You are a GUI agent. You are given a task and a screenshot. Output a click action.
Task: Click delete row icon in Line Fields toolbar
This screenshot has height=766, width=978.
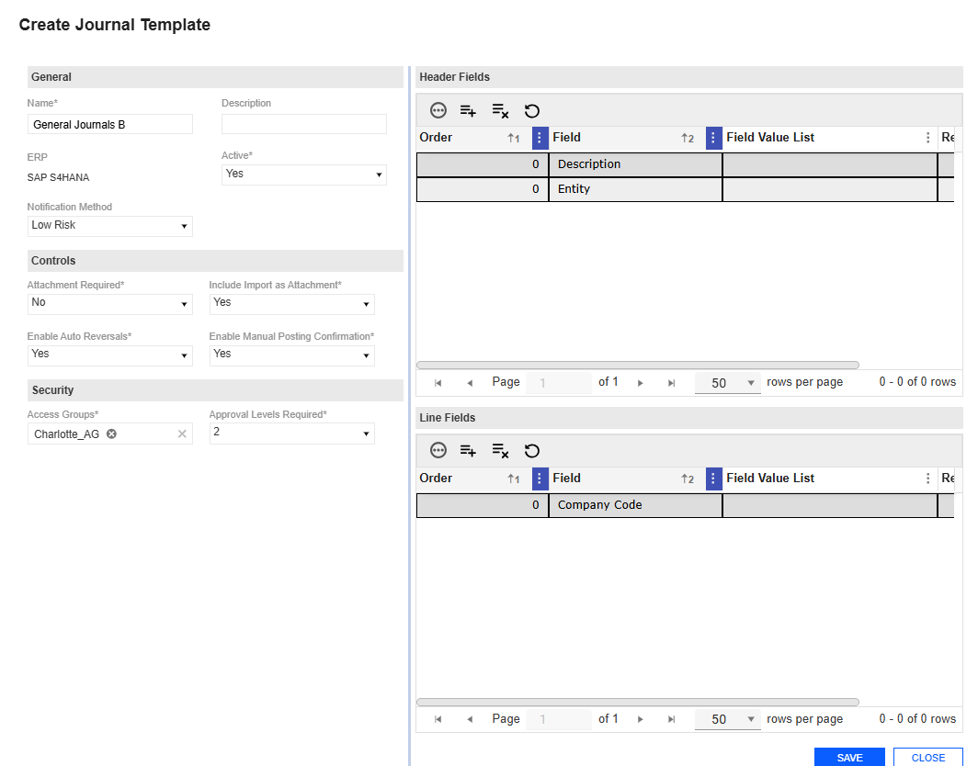[x=500, y=450]
